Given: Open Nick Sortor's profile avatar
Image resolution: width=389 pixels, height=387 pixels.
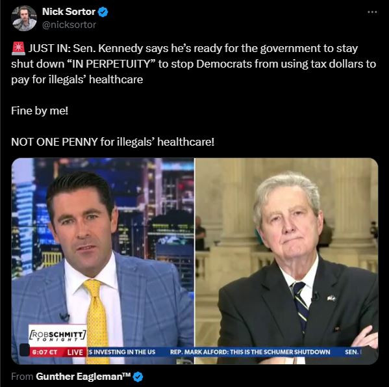Looking at the screenshot, I should 24,18.
